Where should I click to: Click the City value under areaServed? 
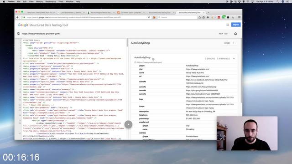point(188,126)
